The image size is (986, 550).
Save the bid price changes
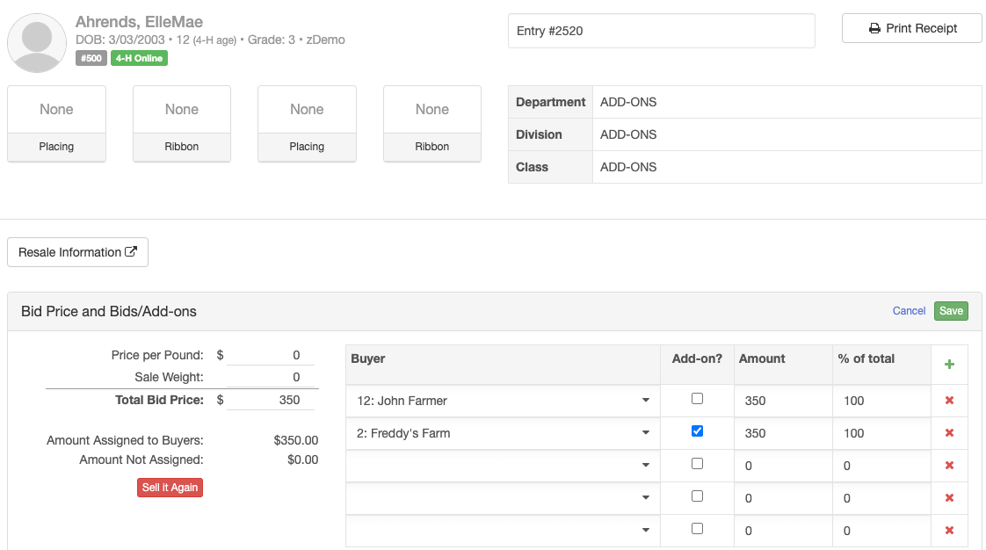pyautogui.click(x=951, y=310)
